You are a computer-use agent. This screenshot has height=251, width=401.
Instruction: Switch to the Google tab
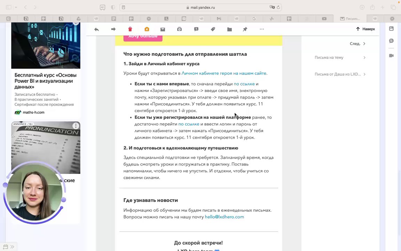(254, 18)
